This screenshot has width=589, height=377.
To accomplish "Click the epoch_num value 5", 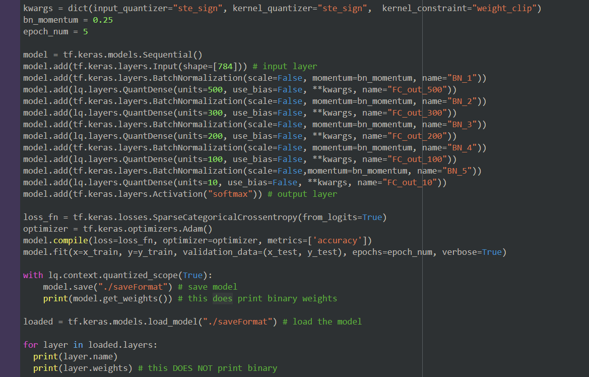I will [85, 32].
